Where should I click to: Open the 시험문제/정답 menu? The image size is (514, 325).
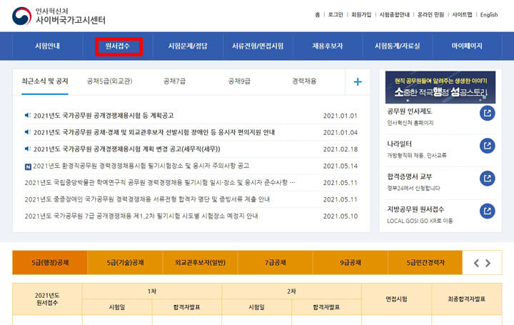(x=188, y=46)
